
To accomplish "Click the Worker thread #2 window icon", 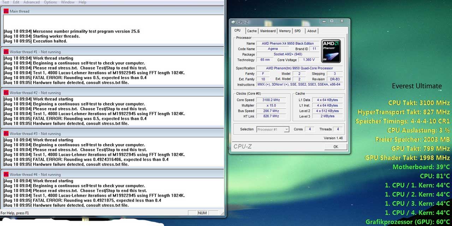I will click(x=6, y=93).
